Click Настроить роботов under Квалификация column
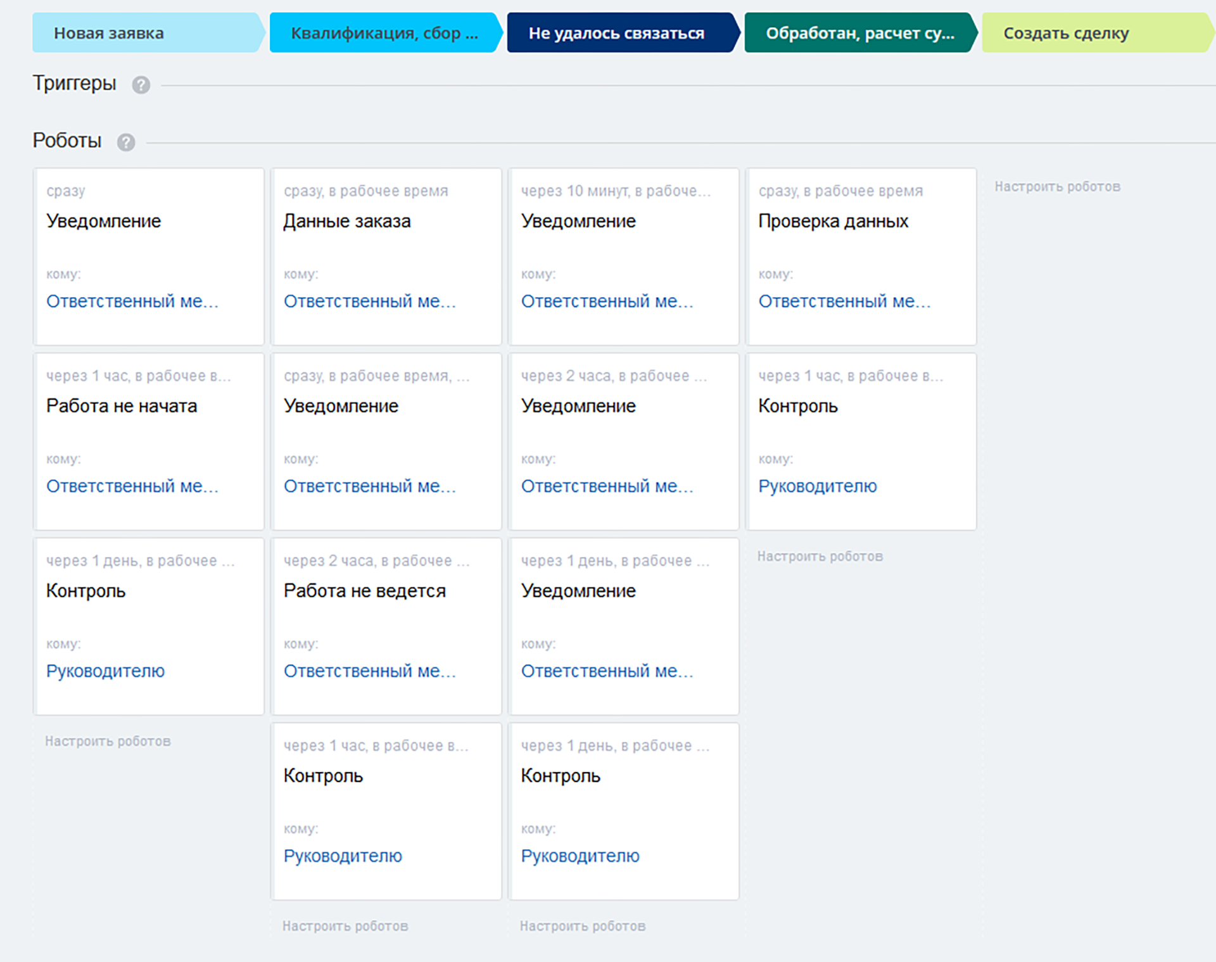The height and width of the screenshot is (962, 1216). tap(345, 926)
